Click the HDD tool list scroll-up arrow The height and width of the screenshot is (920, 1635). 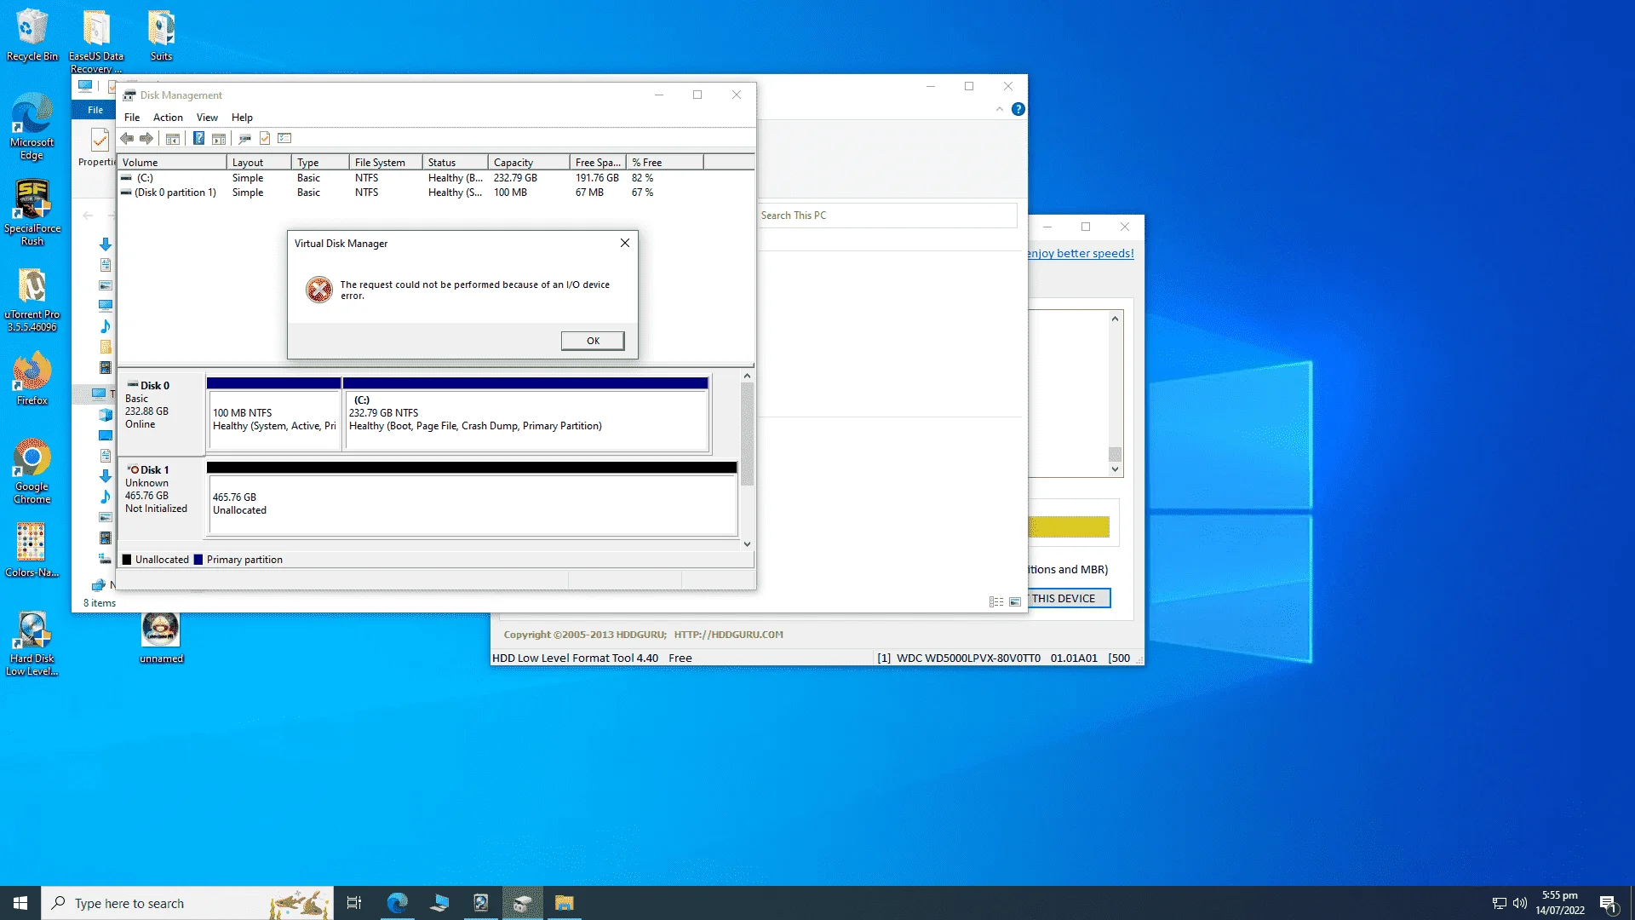[x=1115, y=319]
